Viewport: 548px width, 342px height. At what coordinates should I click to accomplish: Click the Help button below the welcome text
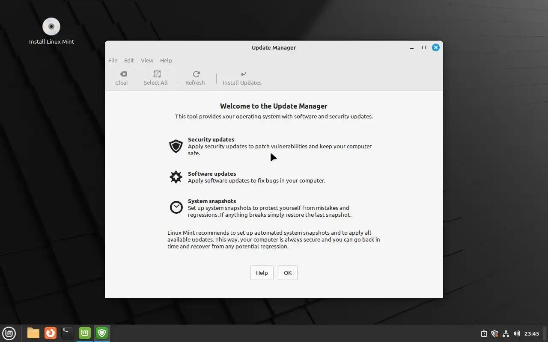[x=262, y=273]
